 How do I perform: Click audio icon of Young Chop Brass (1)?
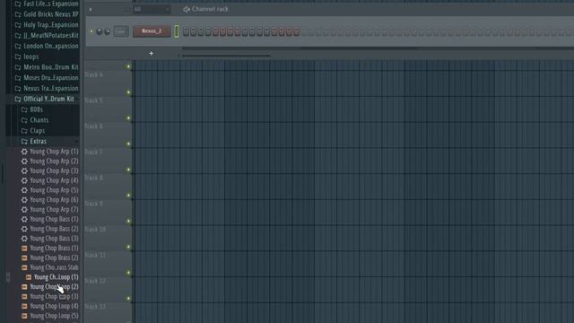[x=24, y=249]
